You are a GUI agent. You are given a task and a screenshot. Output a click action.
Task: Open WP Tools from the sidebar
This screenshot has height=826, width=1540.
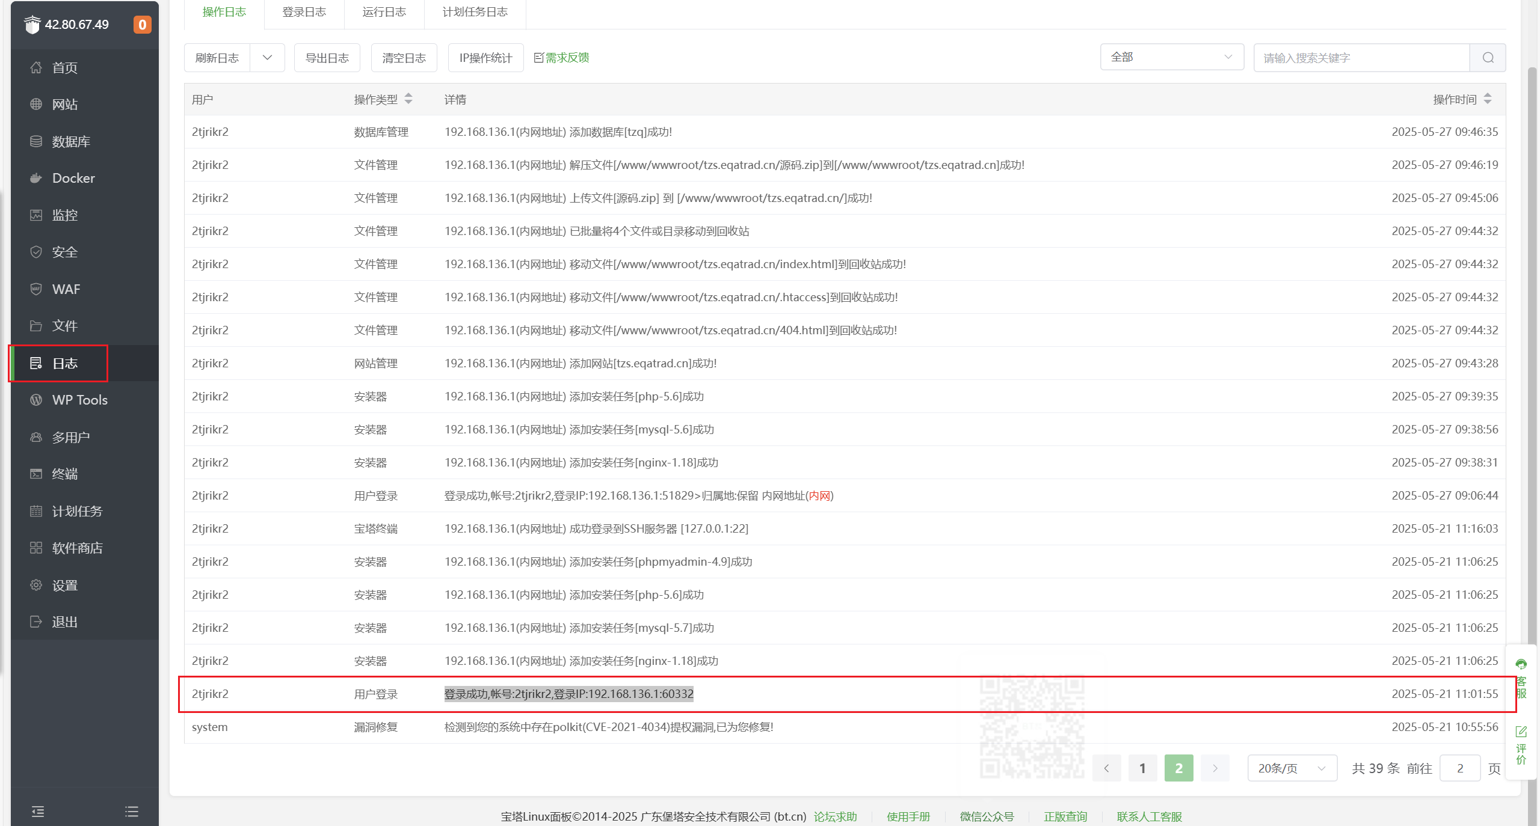point(79,400)
